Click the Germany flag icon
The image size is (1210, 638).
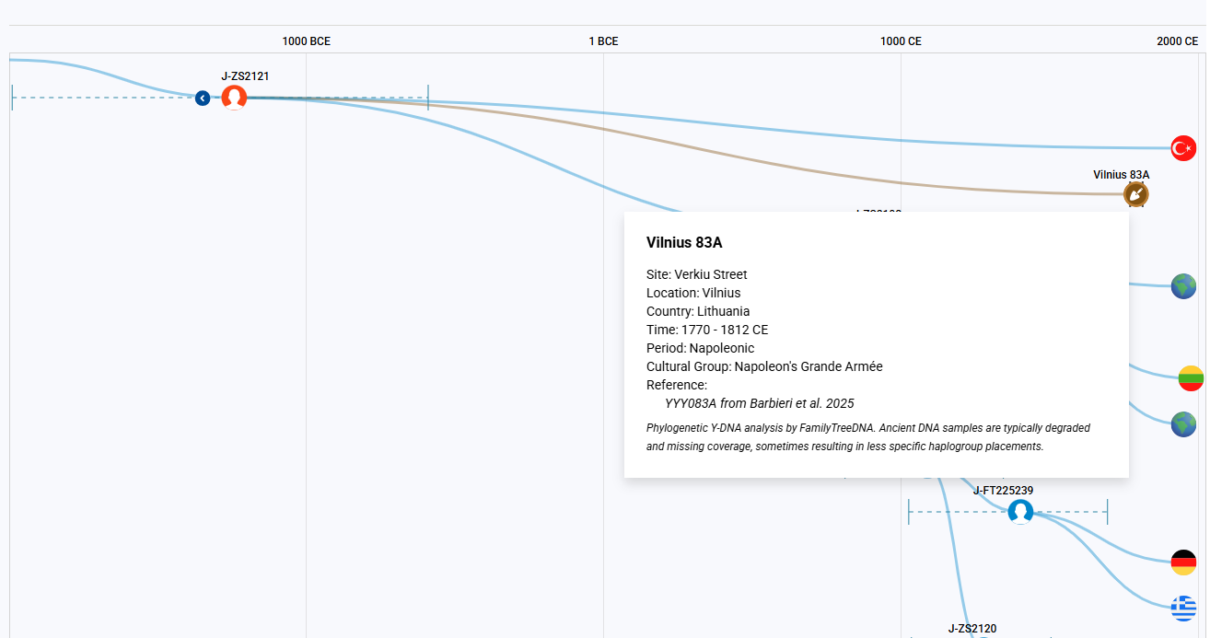pos(1183,562)
